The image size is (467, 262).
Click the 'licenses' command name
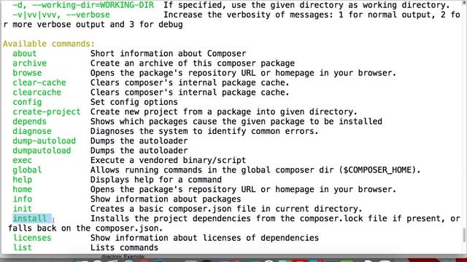(32, 238)
